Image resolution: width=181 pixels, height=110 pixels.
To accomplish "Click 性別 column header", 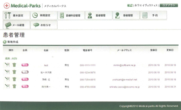I will 67,50.
